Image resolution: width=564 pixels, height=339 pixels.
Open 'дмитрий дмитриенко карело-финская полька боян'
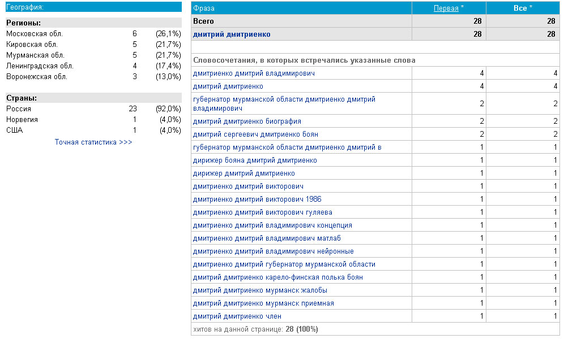[277, 277]
